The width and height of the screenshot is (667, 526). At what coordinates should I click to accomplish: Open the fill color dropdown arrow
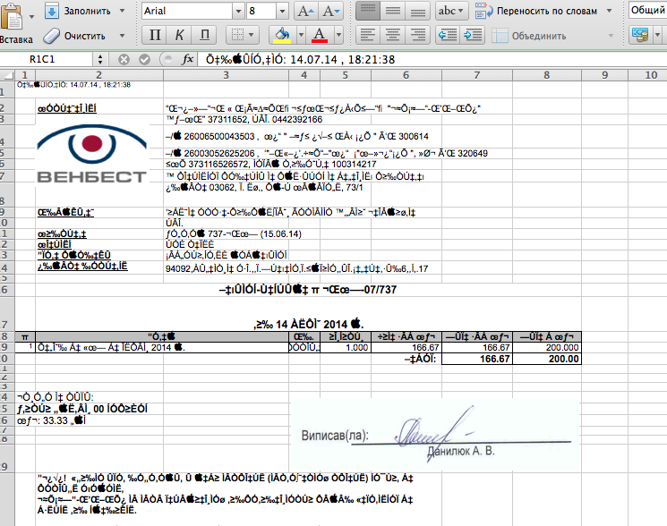point(301,35)
